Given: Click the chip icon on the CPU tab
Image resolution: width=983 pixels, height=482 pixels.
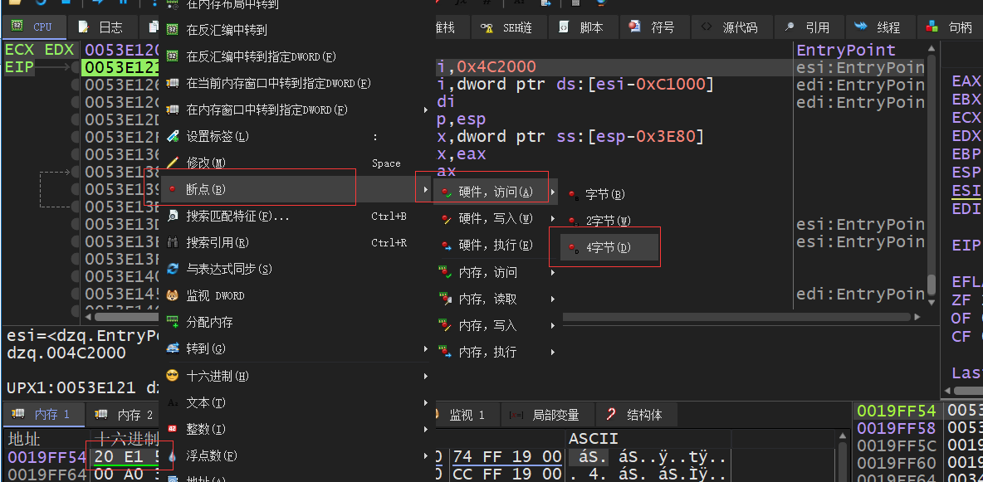Looking at the screenshot, I should click(x=17, y=27).
